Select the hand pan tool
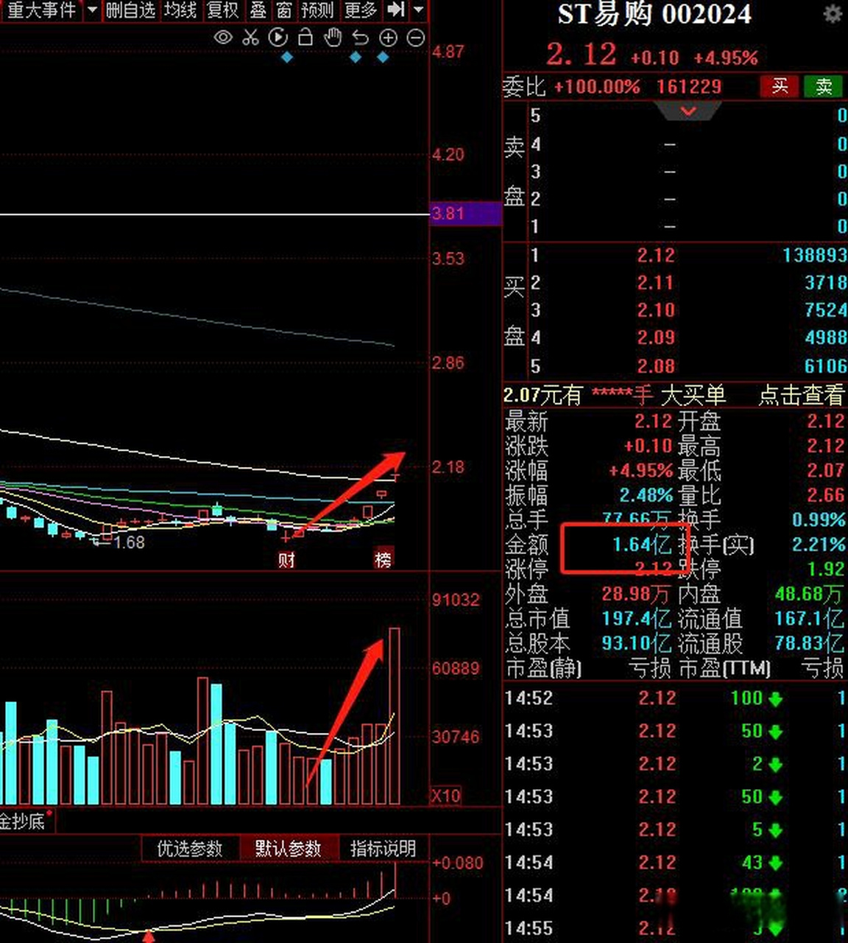Screen dimensions: 848x943 coord(333,38)
